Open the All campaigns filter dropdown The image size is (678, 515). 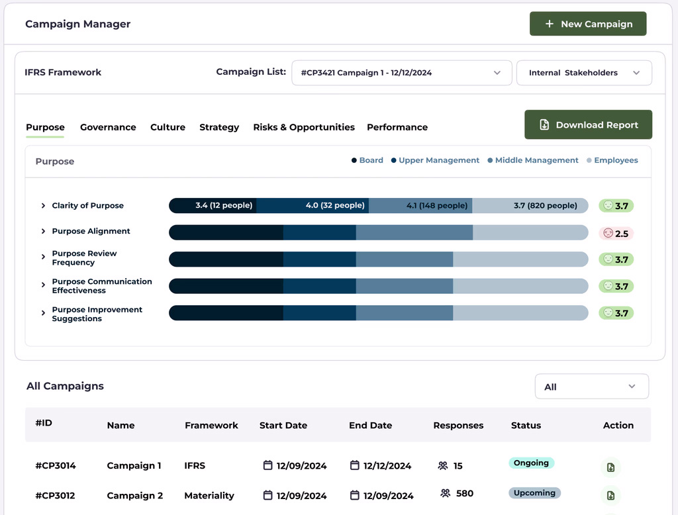591,387
